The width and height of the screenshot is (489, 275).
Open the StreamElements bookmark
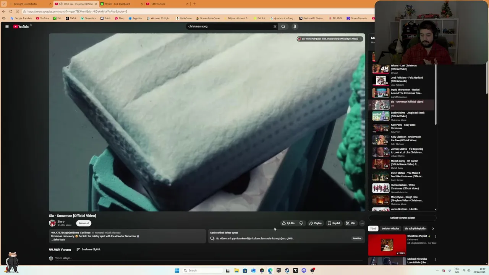[x=357, y=18]
